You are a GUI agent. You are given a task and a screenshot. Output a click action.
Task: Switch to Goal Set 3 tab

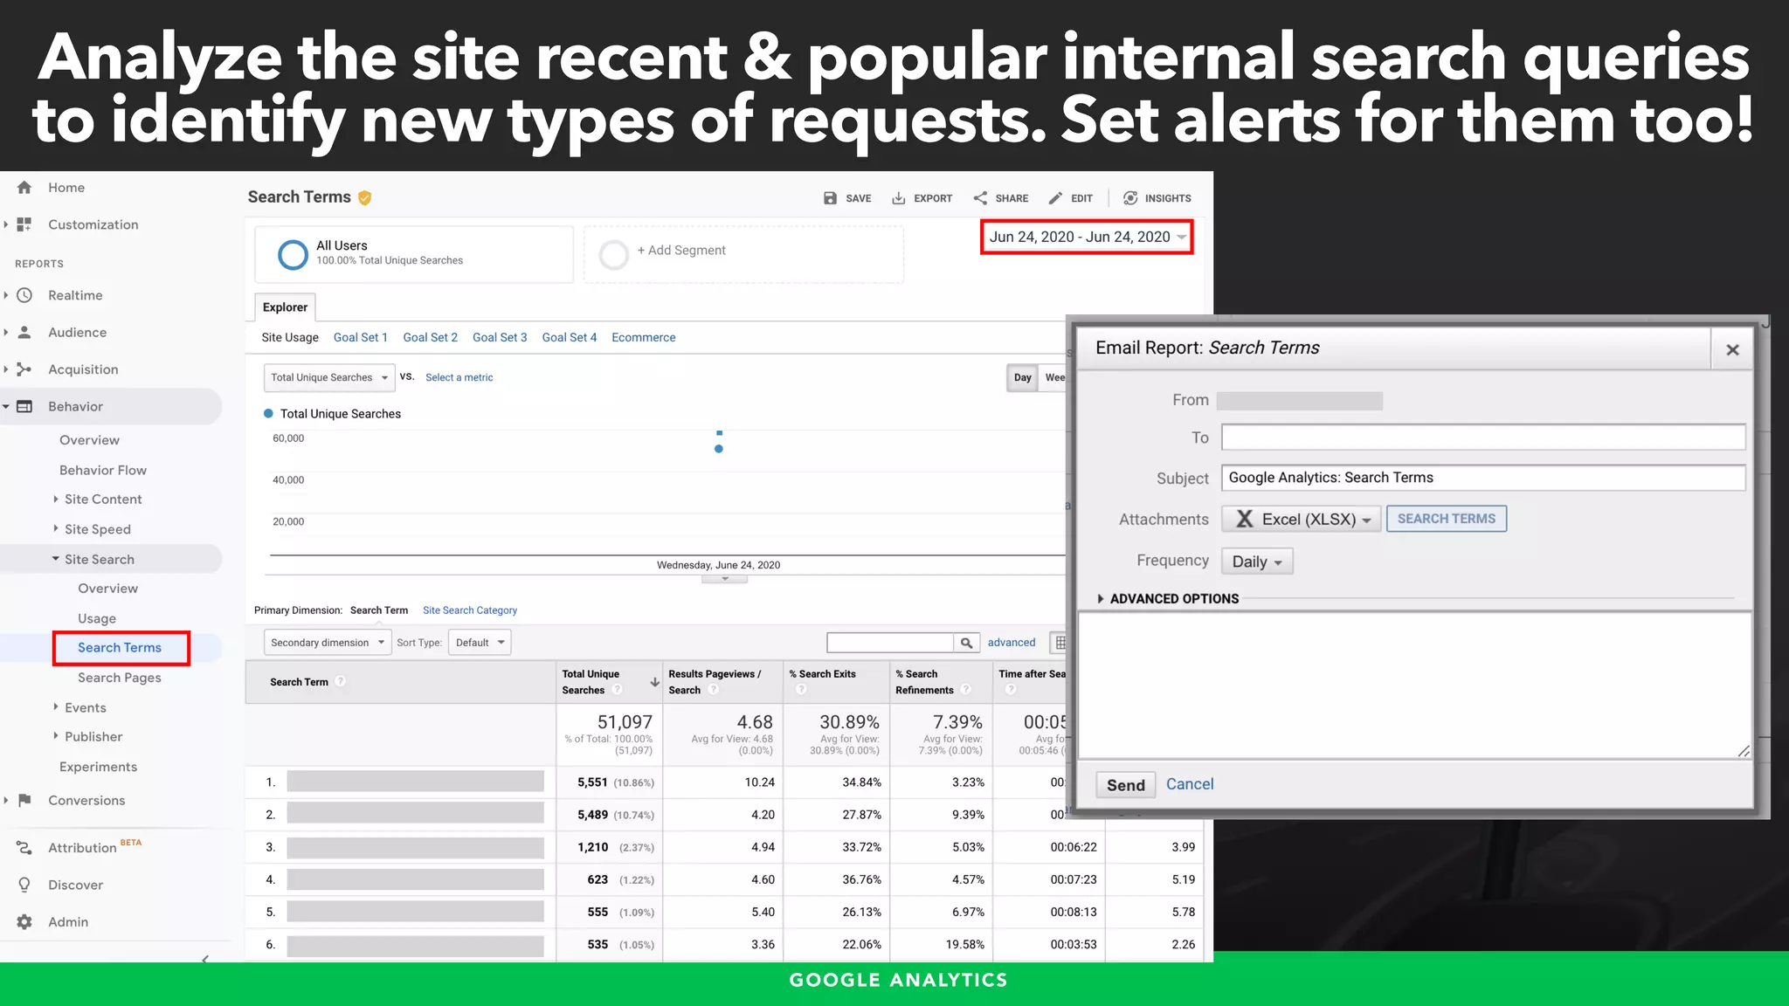pyautogui.click(x=500, y=337)
